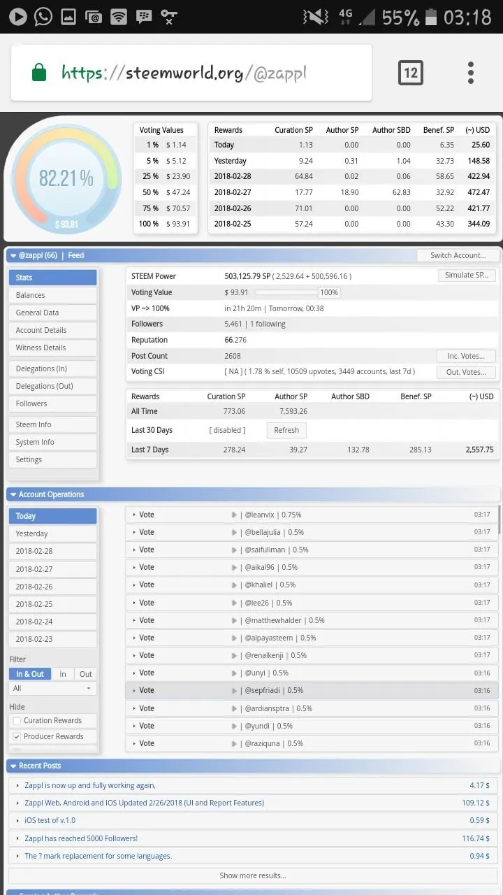Click the Refresh button for Last 30 Days
Image resolution: width=503 pixels, height=895 pixels.
286,430
